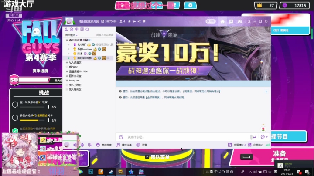This screenshot has height=176, width=314.
Task: Toggle the microphone icon
Action: tap(82, 145)
